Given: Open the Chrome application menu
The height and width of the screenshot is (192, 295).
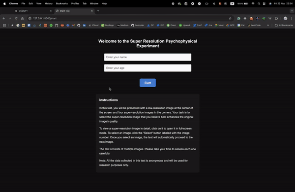Looking at the screenshot, I should pos(14,3).
